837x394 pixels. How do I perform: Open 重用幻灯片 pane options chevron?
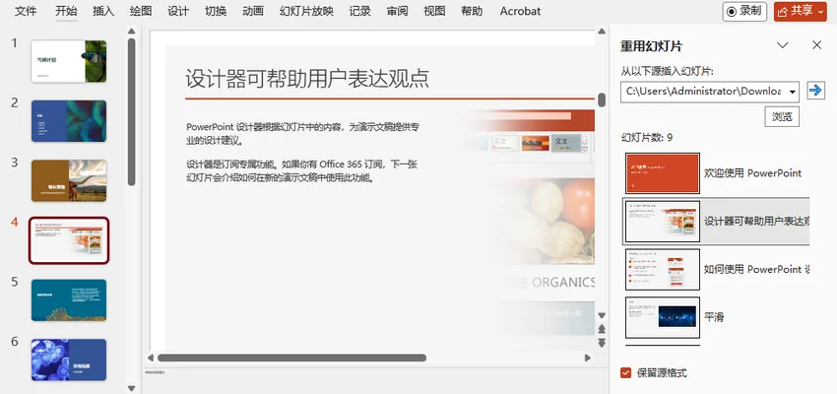pos(783,45)
